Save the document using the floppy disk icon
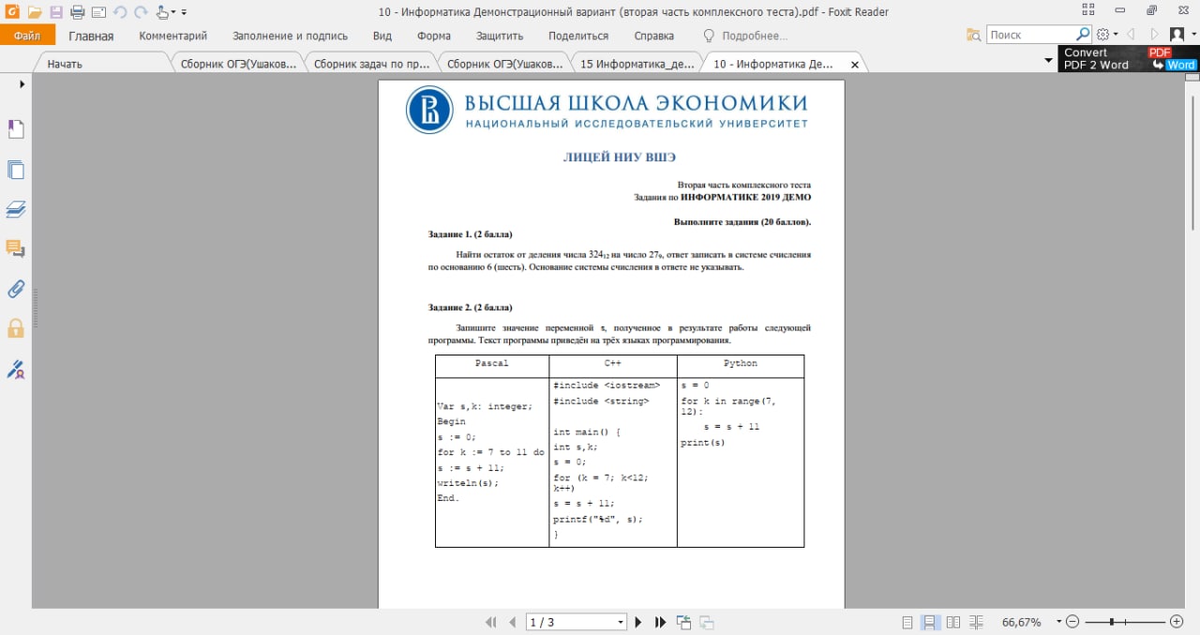This screenshot has width=1200, height=635. coord(56,12)
